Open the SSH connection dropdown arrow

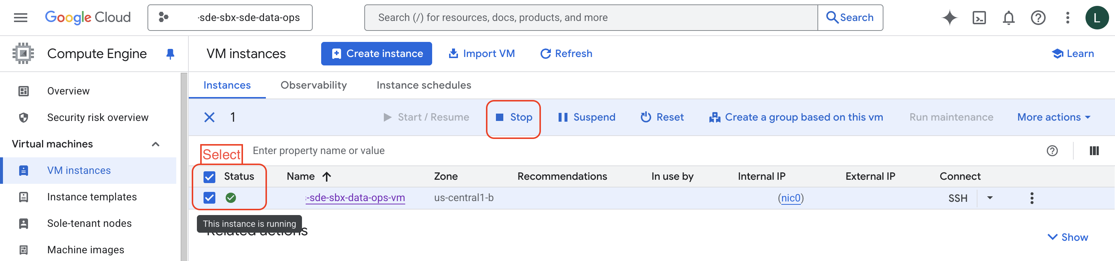(990, 198)
